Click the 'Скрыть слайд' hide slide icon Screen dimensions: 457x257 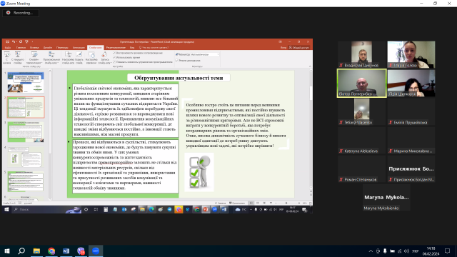pyautogui.click(x=79, y=58)
